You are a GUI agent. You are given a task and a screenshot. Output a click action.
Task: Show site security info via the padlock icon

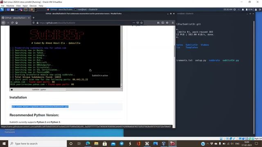[x=37, y=23]
